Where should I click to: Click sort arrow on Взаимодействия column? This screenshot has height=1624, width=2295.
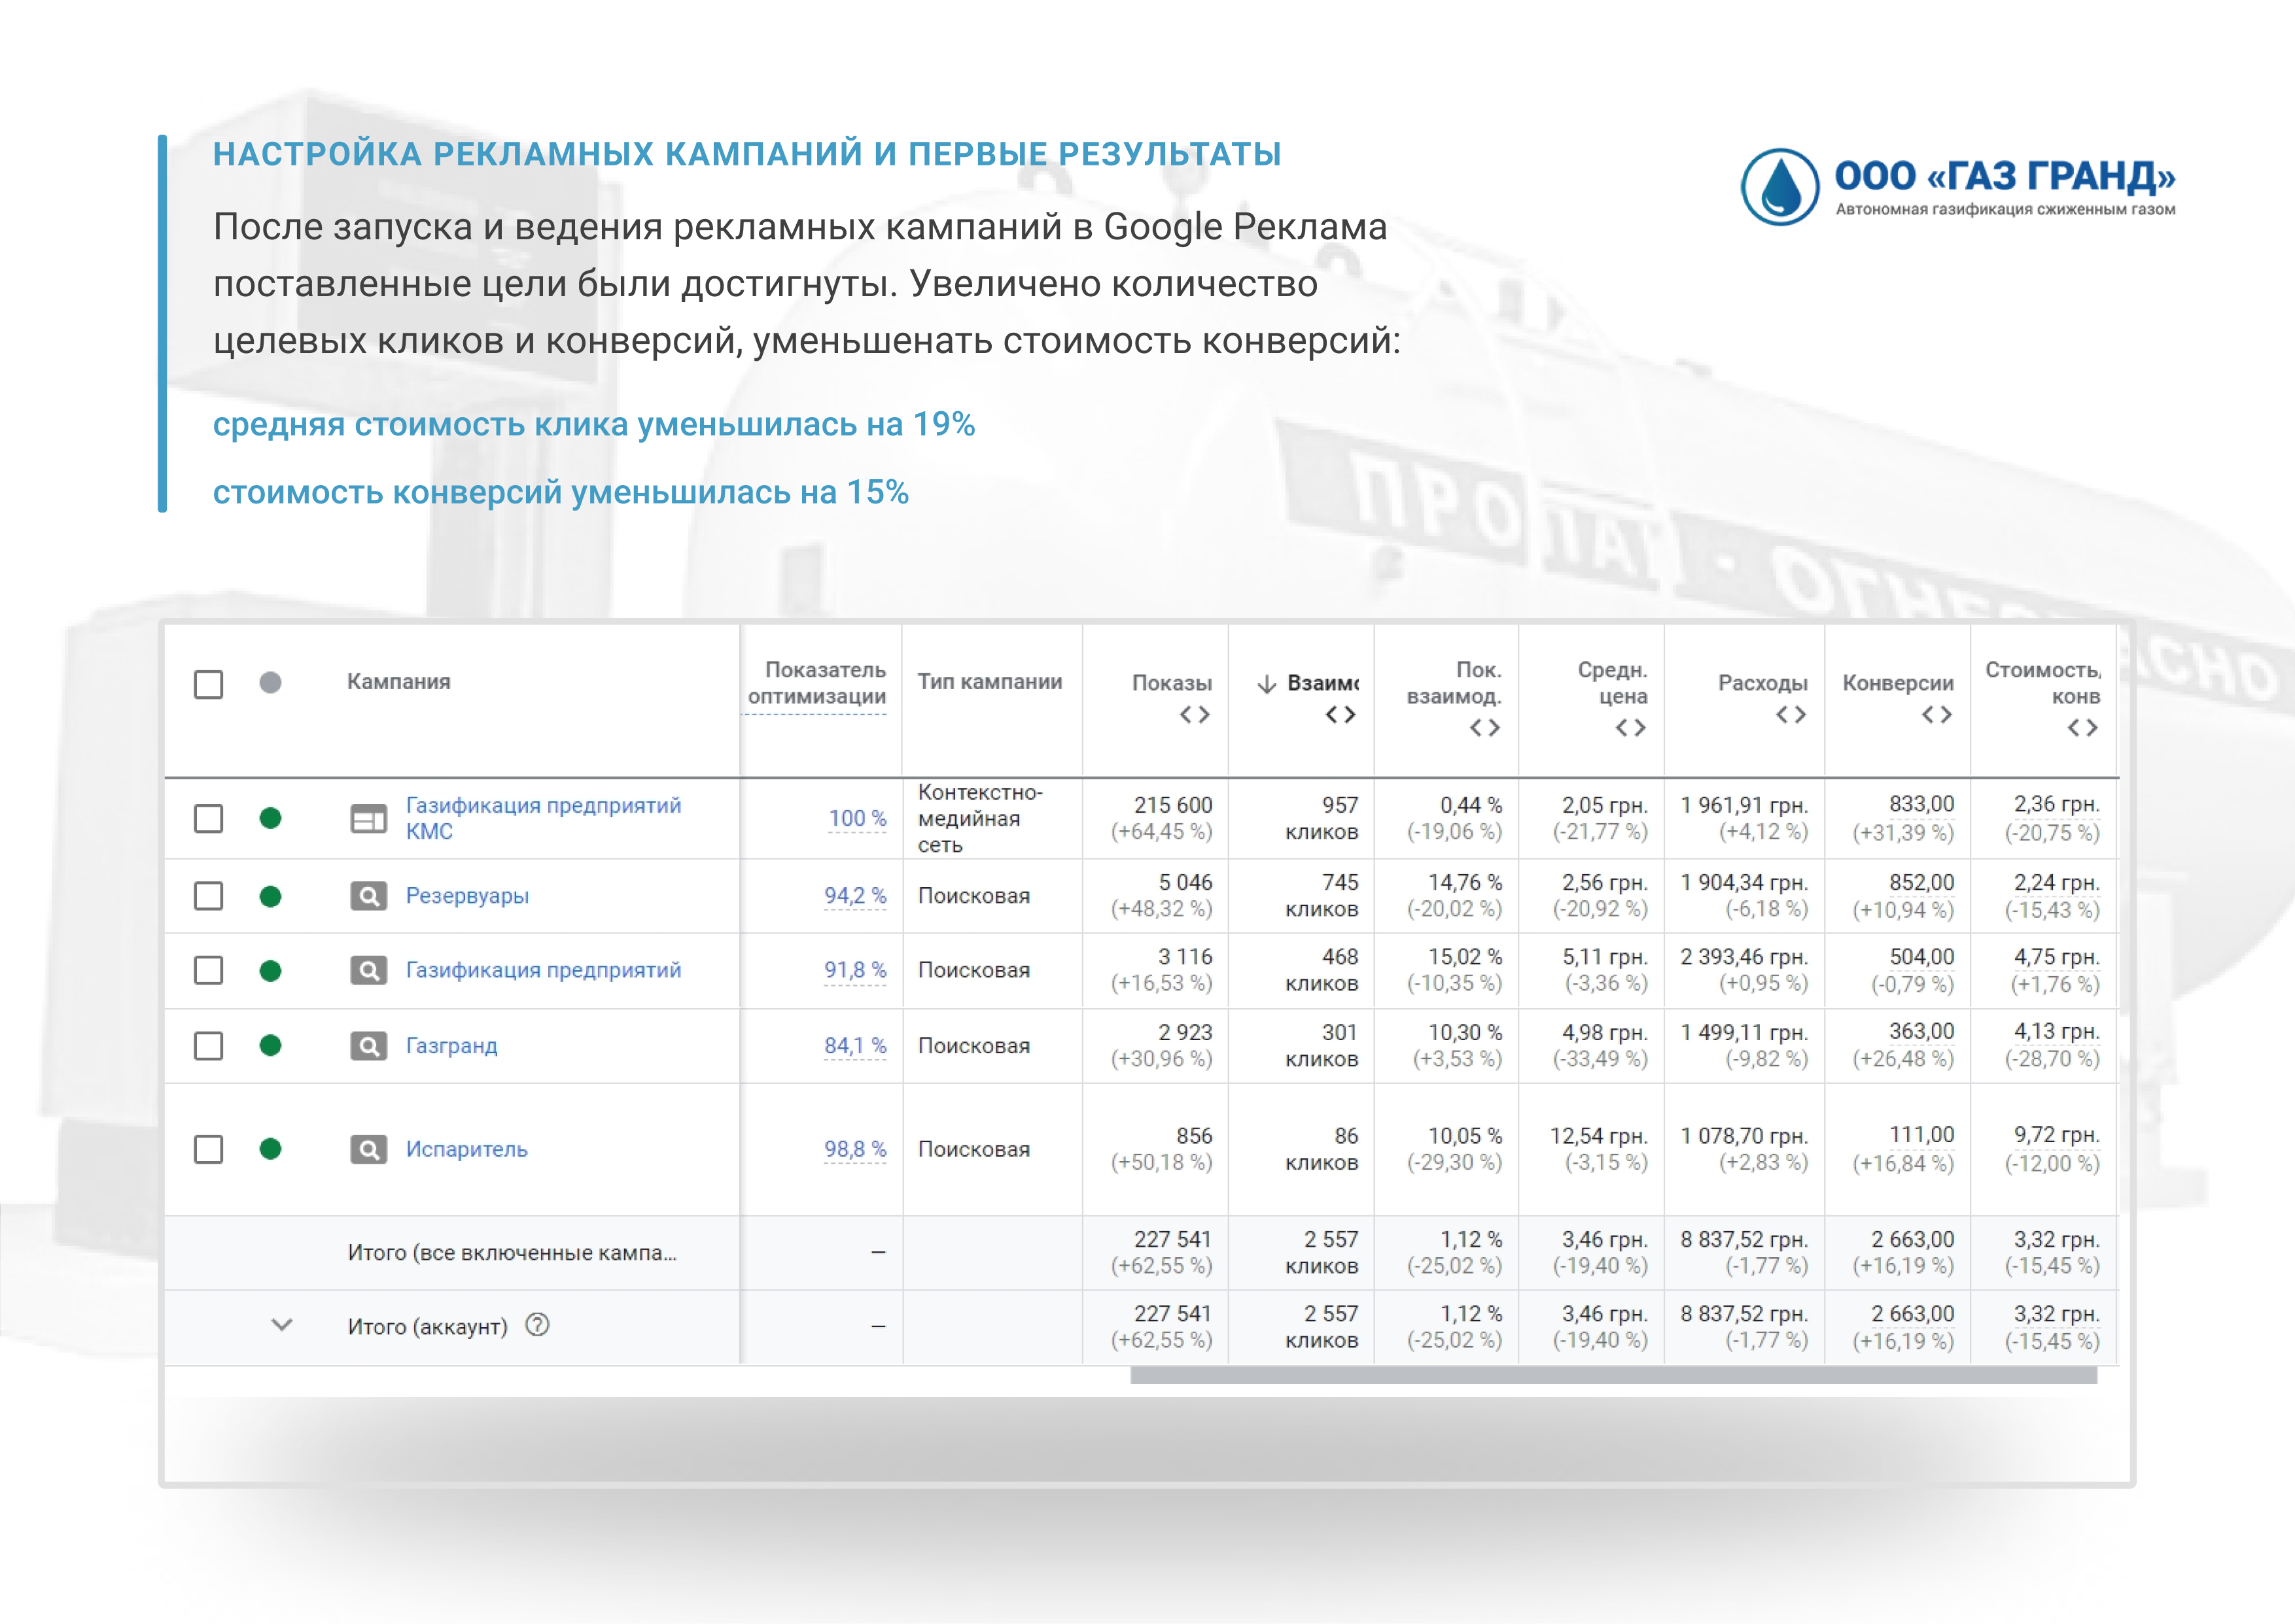(x=1267, y=684)
